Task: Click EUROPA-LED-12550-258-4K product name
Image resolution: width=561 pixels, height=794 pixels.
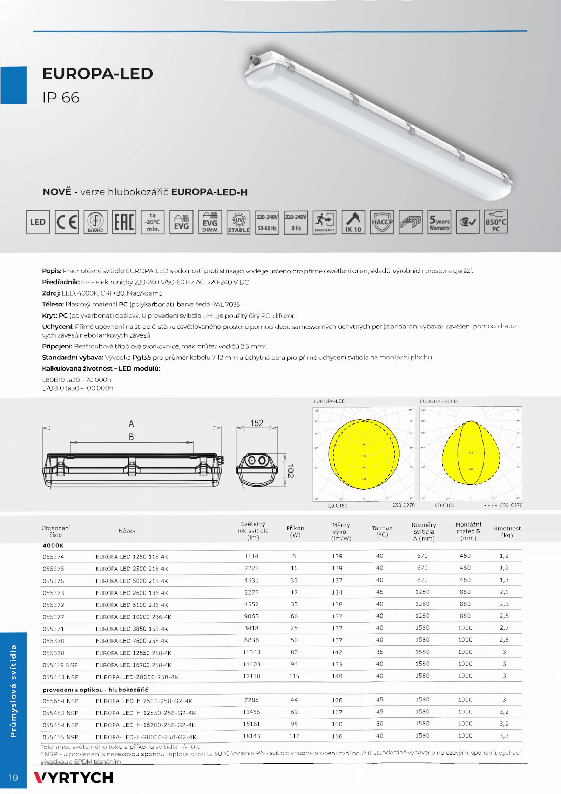Action: 134,653
